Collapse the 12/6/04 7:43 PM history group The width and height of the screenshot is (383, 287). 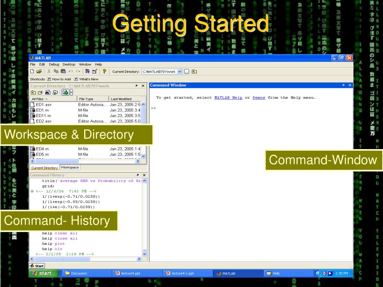click(32, 191)
